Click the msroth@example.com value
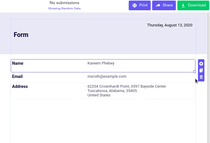 [x=107, y=76]
